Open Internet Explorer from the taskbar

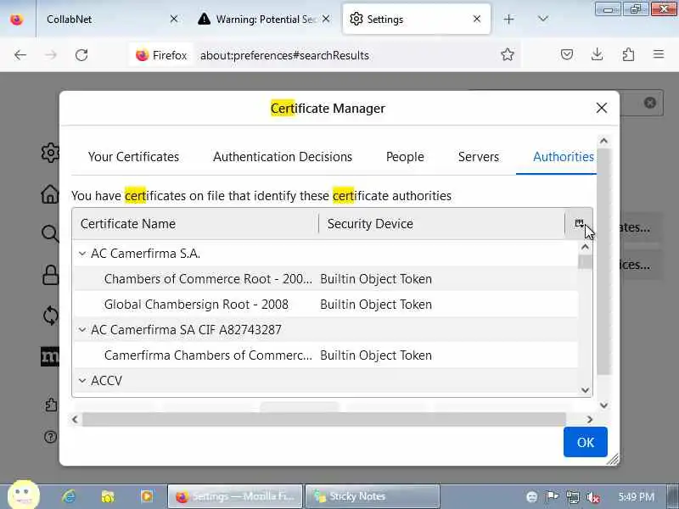coord(70,496)
